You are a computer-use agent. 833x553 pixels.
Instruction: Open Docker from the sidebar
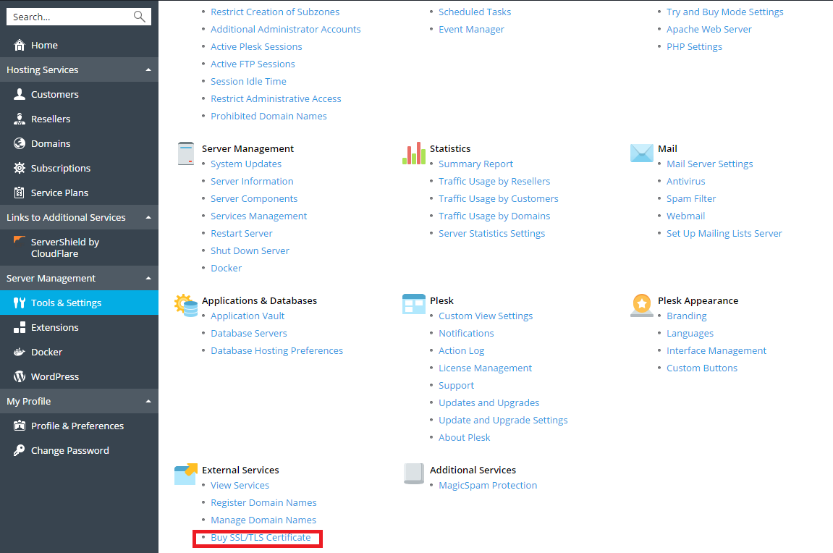46,353
